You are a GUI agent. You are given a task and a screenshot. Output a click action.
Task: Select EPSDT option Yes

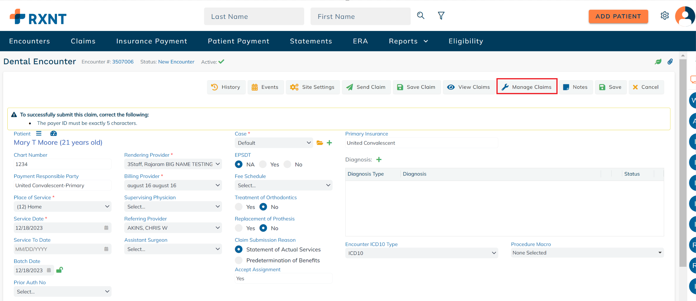coord(263,164)
